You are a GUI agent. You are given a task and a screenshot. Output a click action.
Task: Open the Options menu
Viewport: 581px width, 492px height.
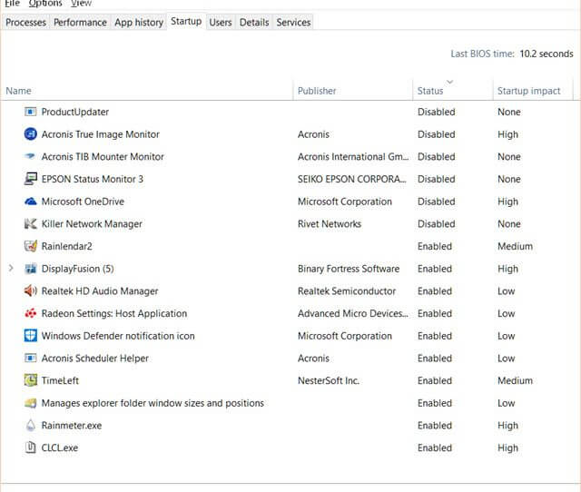click(45, 4)
